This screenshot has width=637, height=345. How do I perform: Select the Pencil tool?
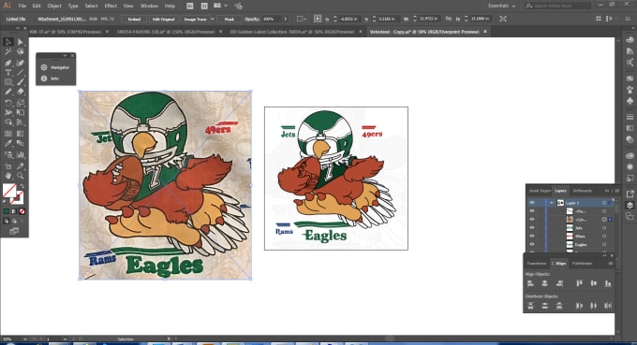click(7, 92)
